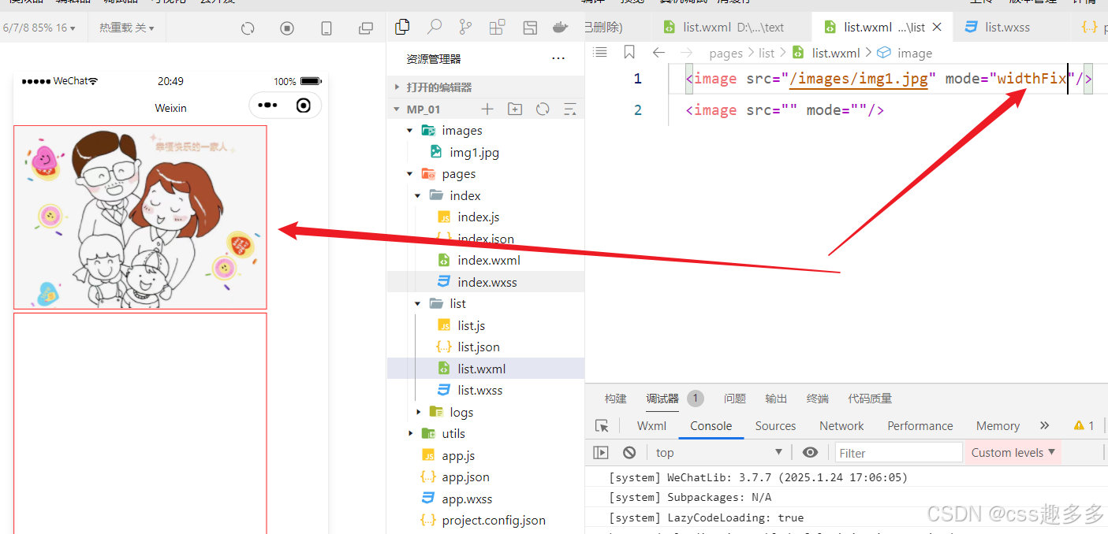Open the search icon in sidebar
The width and height of the screenshot is (1108, 534).
tap(434, 27)
